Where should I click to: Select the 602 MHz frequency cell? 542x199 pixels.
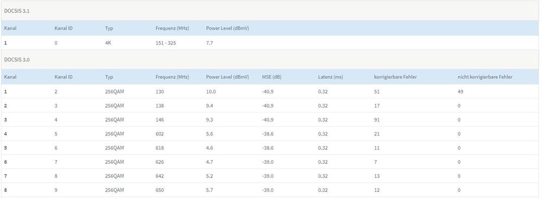click(160, 134)
